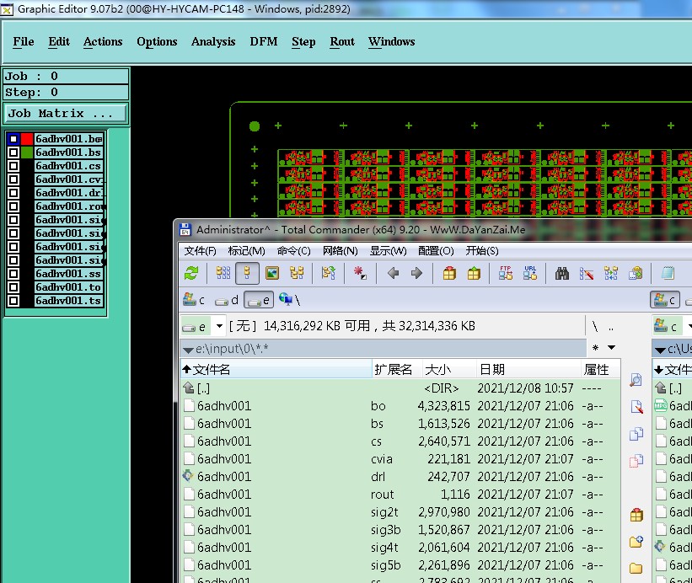Open the network neighborhood drive icon
The width and height of the screenshot is (692, 583).
point(289,300)
